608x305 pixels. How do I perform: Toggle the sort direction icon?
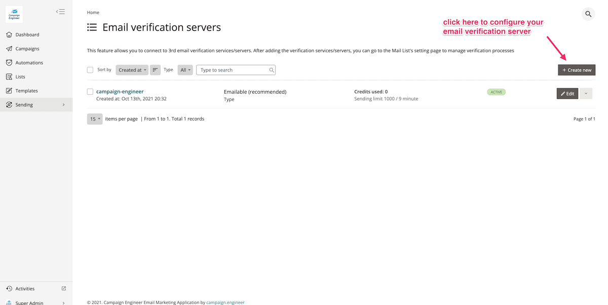(x=155, y=70)
